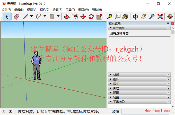This screenshot has height=115, width=175.
Task: Open the 帮助(H) menu
Action: pyautogui.click(x=97, y=10)
